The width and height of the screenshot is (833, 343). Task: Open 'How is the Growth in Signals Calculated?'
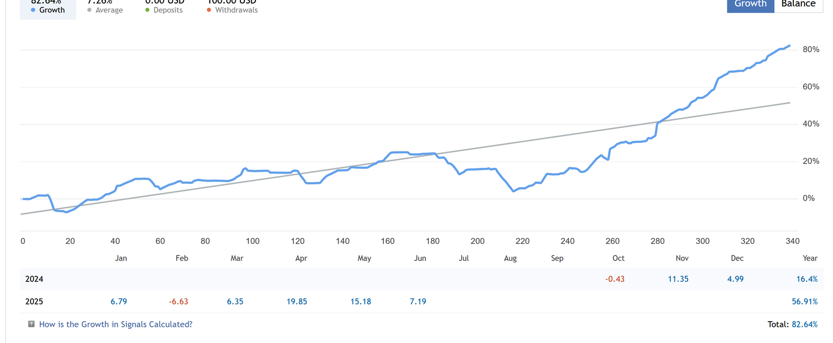click(x=115, y=324)
